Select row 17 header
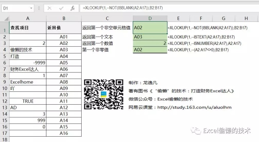259x142 pixels. point(5,133)
